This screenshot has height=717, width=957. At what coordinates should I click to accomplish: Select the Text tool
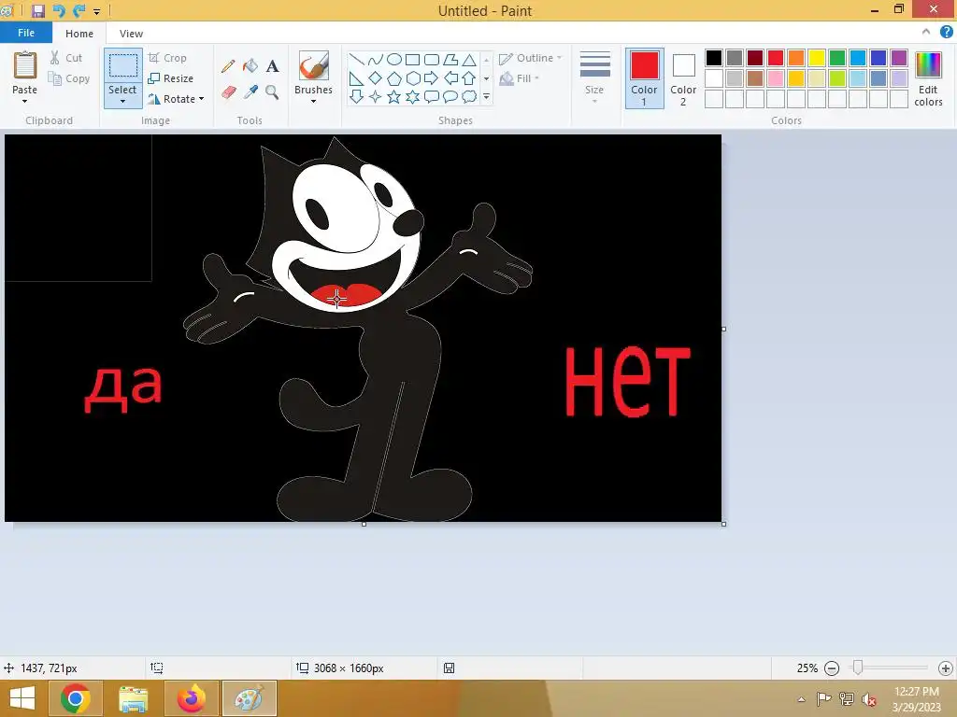(272, 66)
